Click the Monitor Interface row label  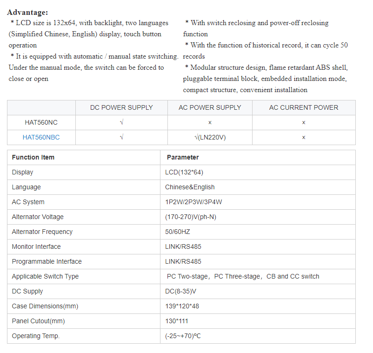click(36, 246)
